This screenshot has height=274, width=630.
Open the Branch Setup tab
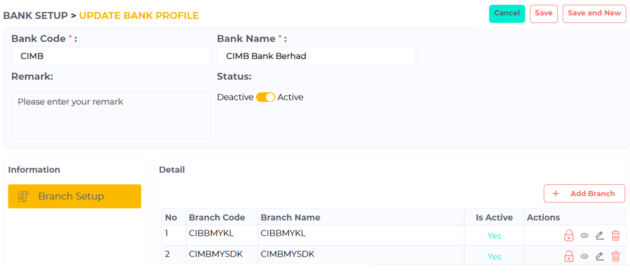tap(75, 196)
